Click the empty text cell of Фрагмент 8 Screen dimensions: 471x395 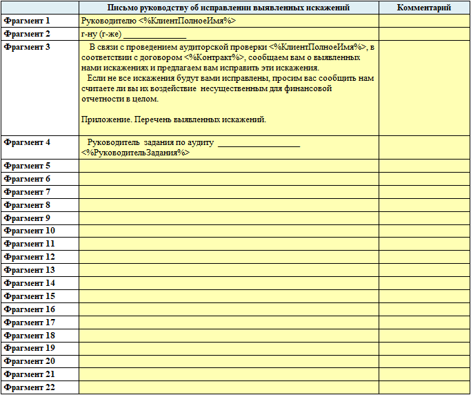228,205
